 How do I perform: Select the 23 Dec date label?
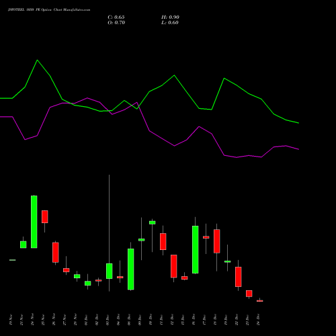[247, 320]
